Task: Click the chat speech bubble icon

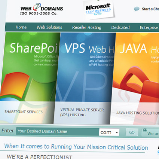Action: pyautogui.click(x=137, y=9)
